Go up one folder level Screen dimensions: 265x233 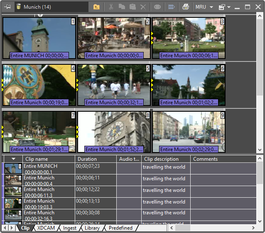96,7
